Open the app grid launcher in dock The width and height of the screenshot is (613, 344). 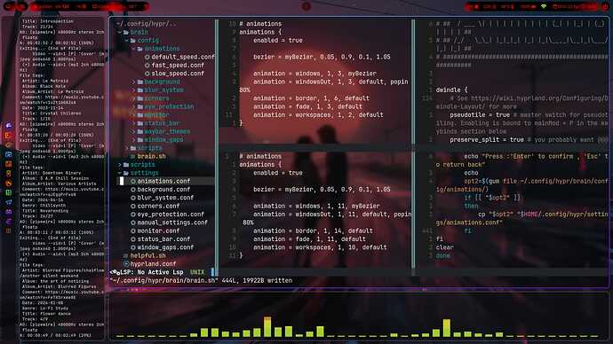click(x=8, y=231)
